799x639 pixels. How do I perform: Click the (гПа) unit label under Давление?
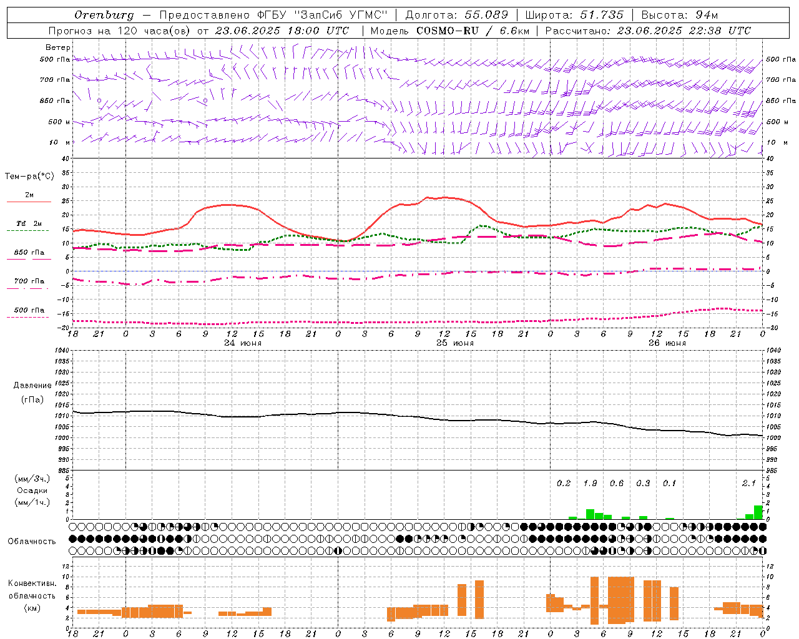(x=32, y=400)
